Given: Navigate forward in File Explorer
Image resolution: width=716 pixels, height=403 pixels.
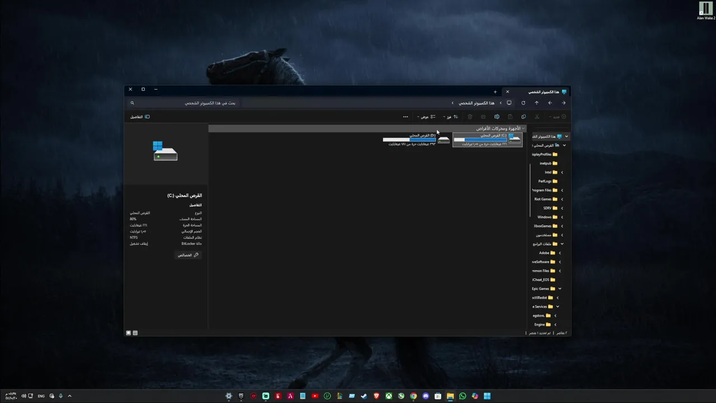Looking at the screenshot, I should 550,103.
